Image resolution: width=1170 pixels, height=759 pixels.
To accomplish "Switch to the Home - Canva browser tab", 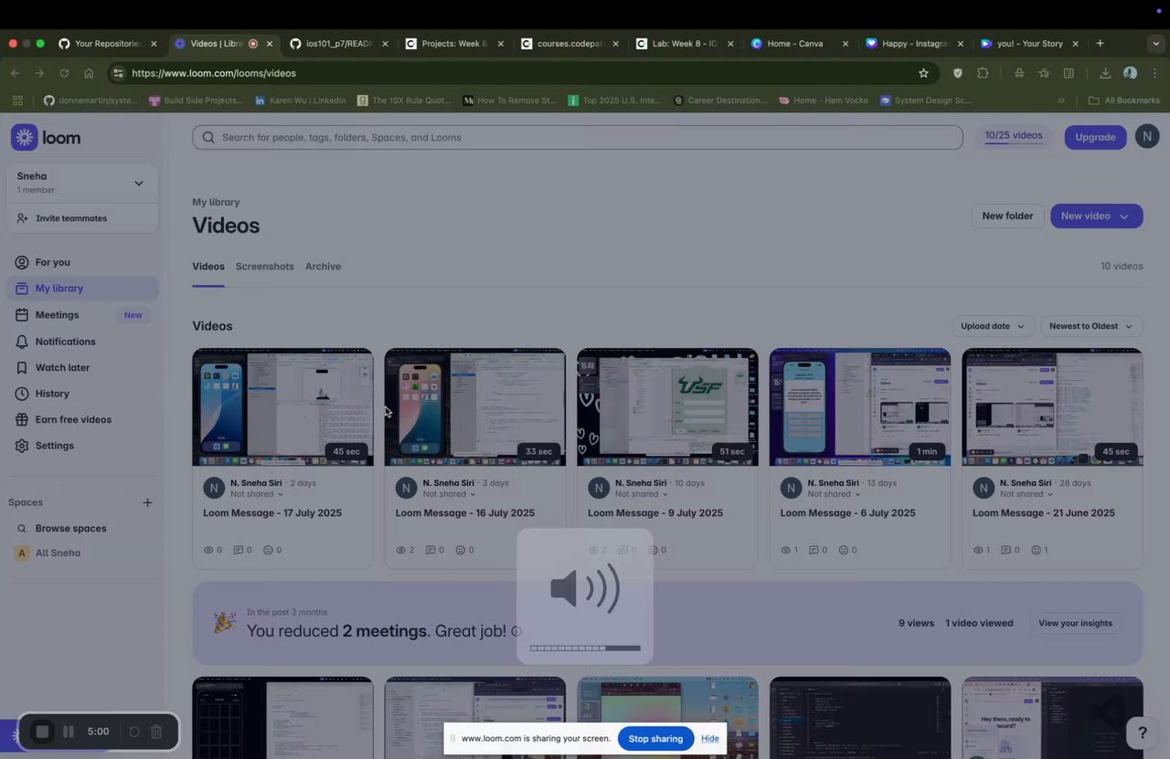I will click(x=799, y=43).
